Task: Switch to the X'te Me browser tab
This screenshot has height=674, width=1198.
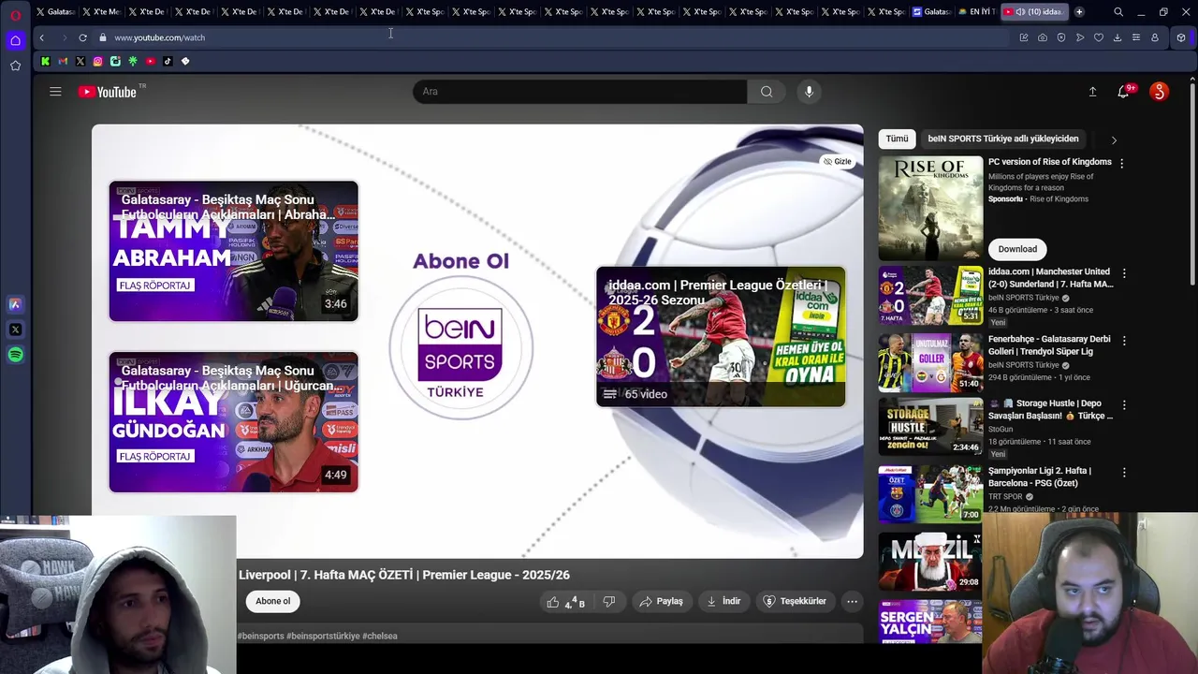Action: 101,12
